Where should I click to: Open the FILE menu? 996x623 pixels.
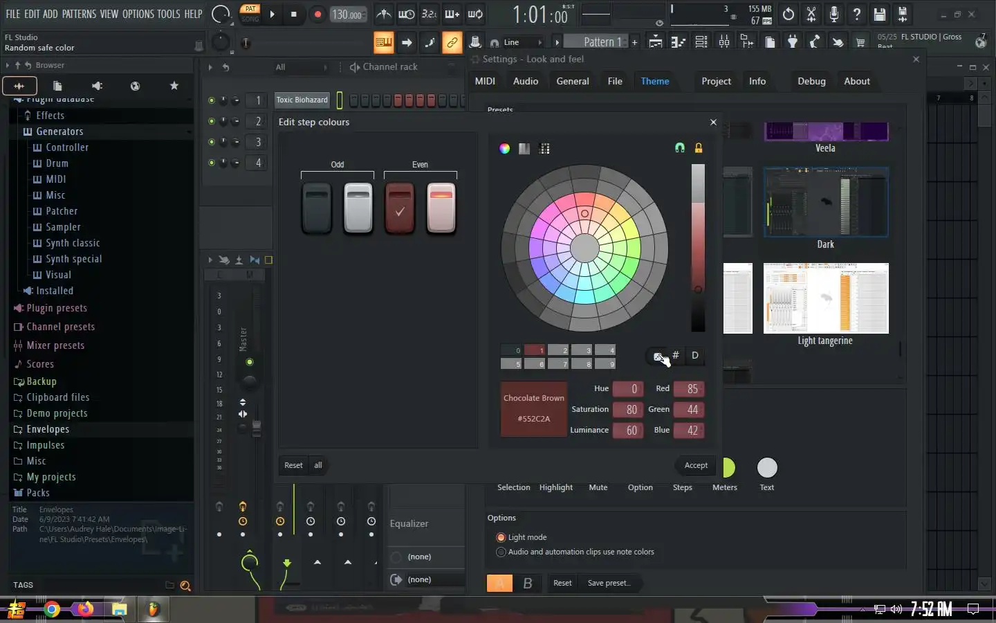pyautogui.click(x=12, y=14)
